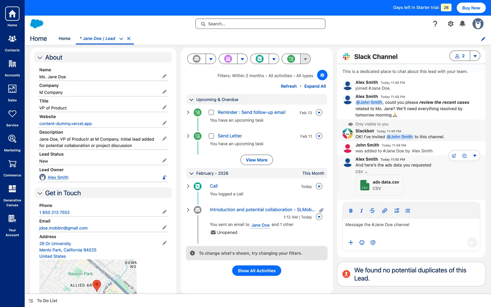Check the Send follow-up email reminder checkbox
Screen dimensions: 491x307
click(x=211, y=113)
